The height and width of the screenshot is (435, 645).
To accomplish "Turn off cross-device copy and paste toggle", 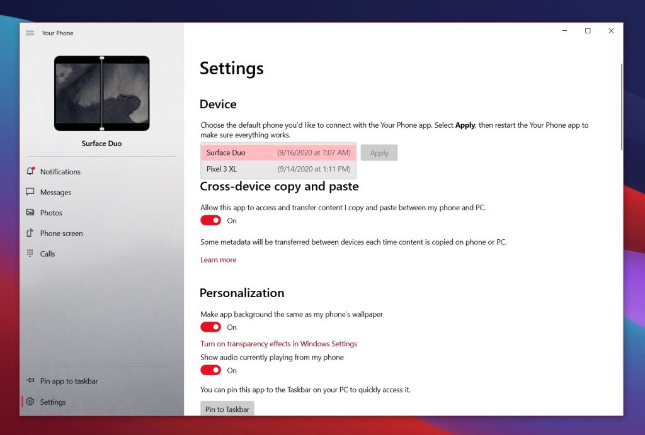I will click(210, 220).
